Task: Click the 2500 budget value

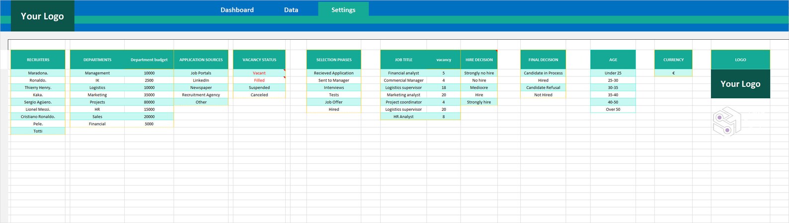Action: [149, 80]
